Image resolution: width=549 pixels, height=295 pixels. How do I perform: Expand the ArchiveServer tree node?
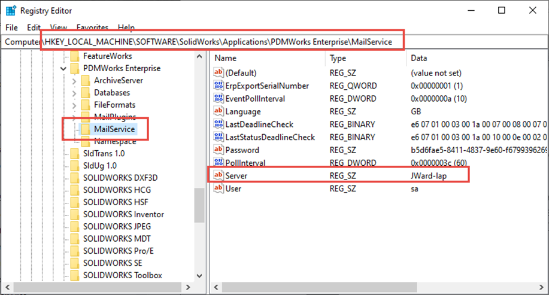point(74,81)
